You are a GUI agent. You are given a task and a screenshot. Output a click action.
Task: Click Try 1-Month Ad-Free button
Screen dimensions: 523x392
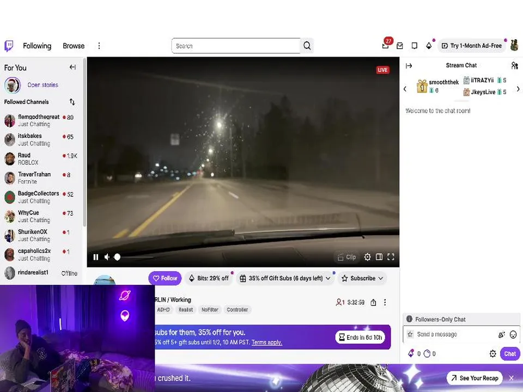pyautogui.click(x=472, y=46)
